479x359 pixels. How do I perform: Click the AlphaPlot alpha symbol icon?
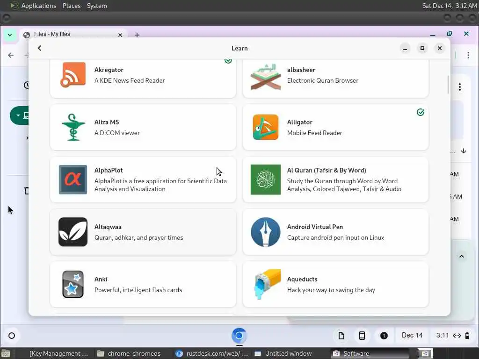[73, 179]
